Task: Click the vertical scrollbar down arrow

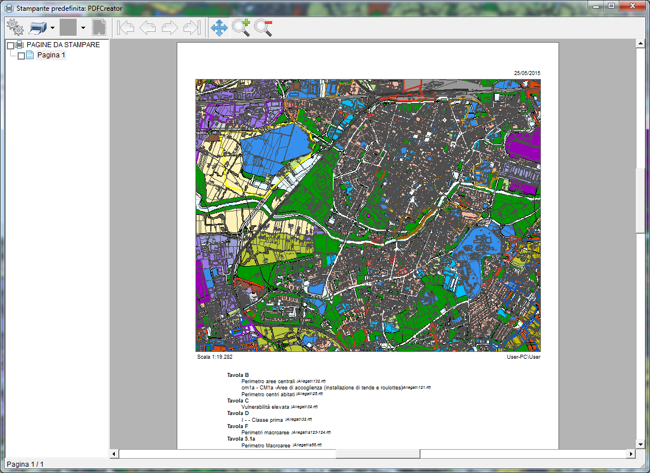Action: click(640, 445)
